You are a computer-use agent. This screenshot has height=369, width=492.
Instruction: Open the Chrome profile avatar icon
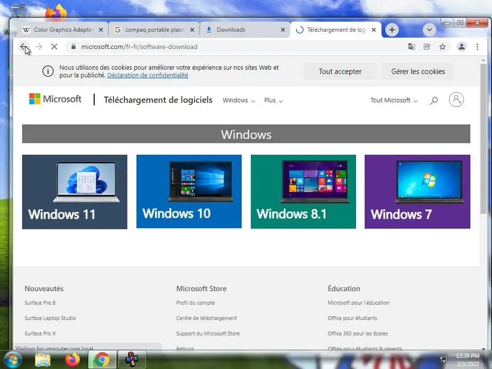coord(462,47)
